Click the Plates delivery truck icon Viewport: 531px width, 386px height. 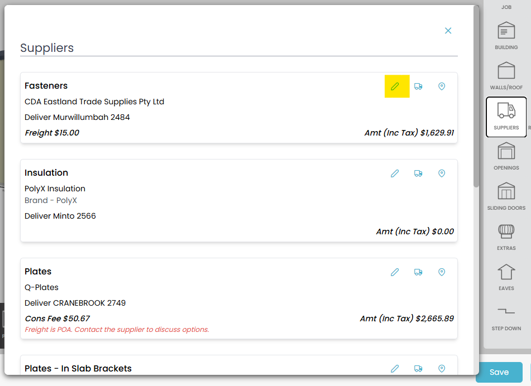[x=418, y=272]
